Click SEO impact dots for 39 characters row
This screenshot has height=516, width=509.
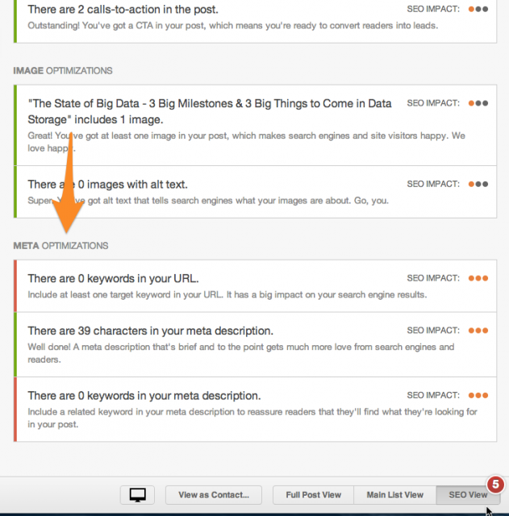tap(478, 331)
